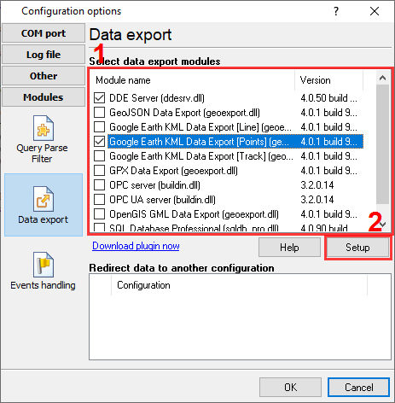The image size is (395, 403).
Task: Enable OpenGIS GML Data Export checkbox
Action: 99,214
